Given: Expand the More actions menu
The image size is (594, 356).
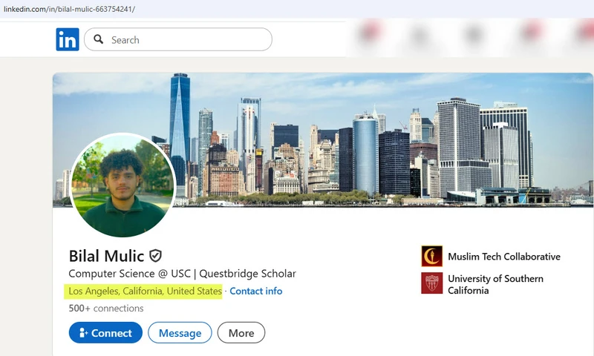Looking at the screenshot, I should point(241,333).
